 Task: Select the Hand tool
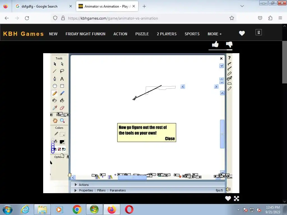pos(55,121)
